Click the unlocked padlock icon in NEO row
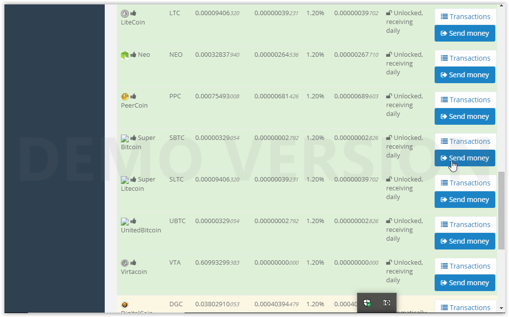Image resolution: width=509 pixels, height=317 pixels. pyautogui.click(x=389, y=54)
